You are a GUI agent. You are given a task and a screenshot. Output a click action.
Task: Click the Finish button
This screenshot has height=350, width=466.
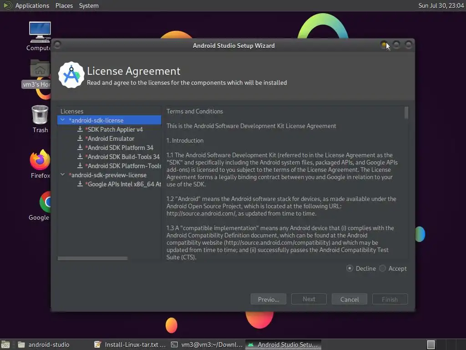tap(390, 299)
